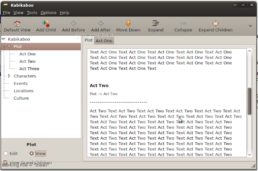
Task: Select the Kabikaboo root item
Action: point(19,39)
